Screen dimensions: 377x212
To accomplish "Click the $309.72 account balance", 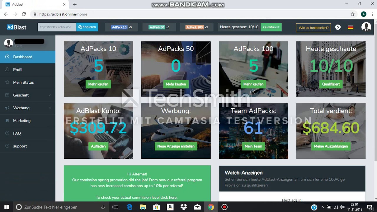I will click(x=98, y=128).
